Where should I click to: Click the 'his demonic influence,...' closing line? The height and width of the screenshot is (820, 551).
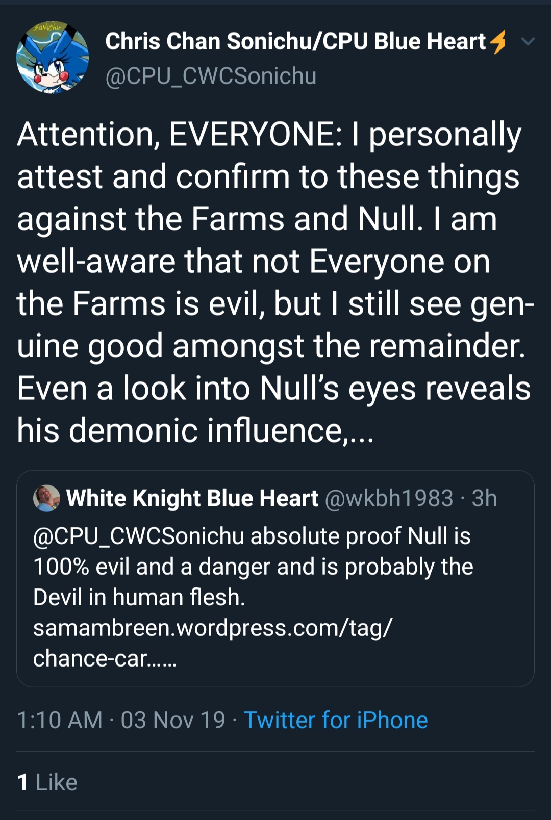tap(195, 430)
